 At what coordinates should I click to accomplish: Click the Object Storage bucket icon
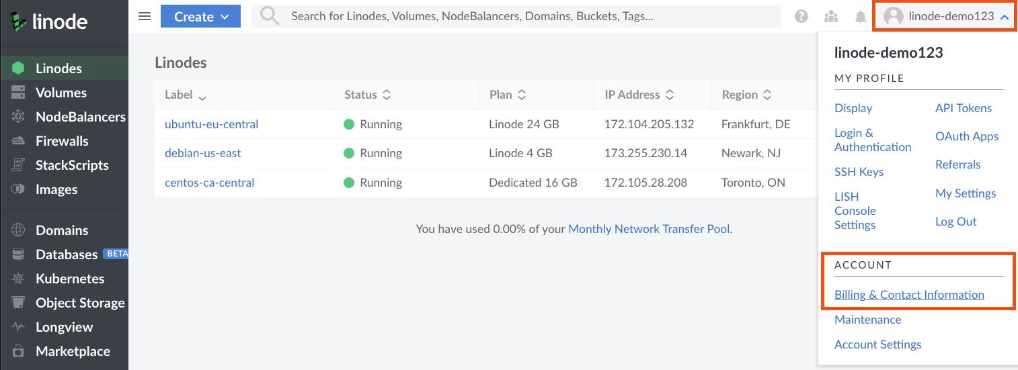coord(19,303)
